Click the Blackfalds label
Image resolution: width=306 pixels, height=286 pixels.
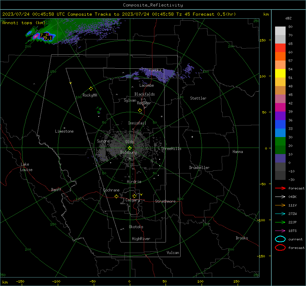144,94
